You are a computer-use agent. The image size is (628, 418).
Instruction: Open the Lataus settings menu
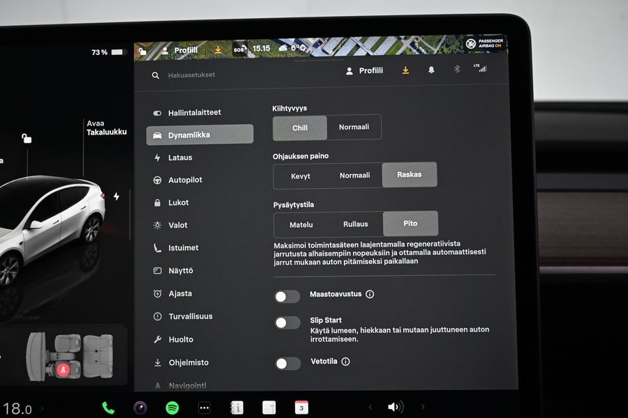click(x=180, y=157)
